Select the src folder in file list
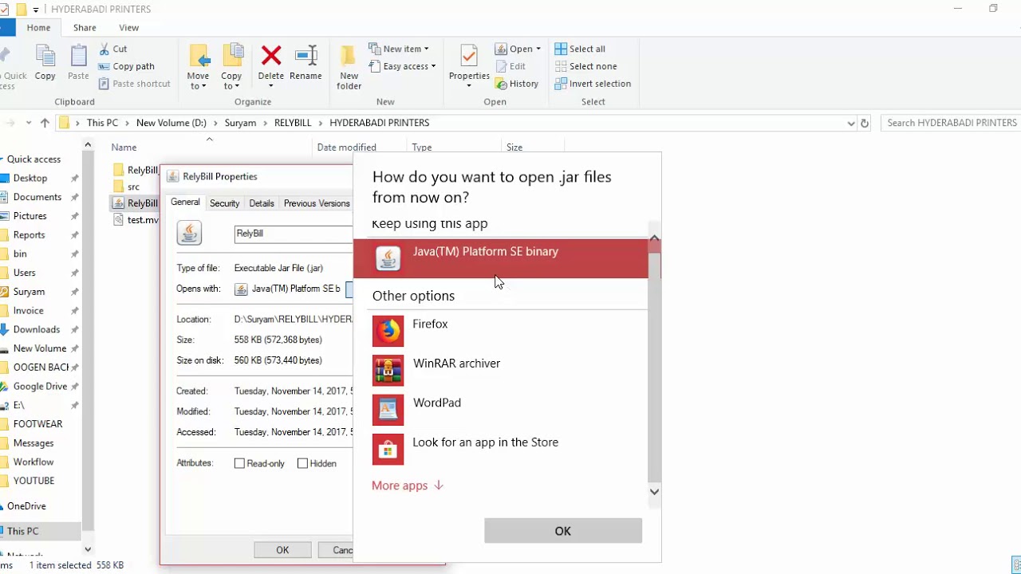 pos(133,187)
